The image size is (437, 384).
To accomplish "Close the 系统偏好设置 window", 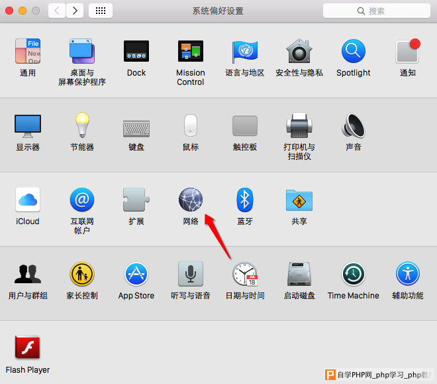I will 9,11.
